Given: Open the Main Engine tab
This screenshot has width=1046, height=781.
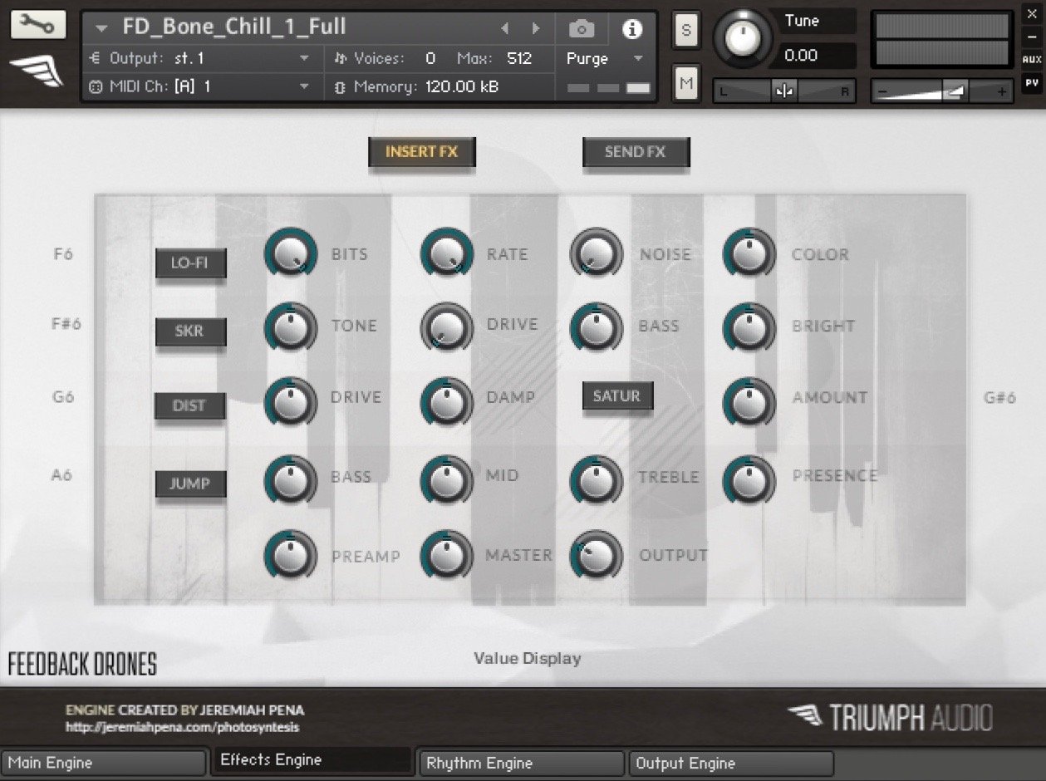Looking at the screenshot, I should 104,763.
